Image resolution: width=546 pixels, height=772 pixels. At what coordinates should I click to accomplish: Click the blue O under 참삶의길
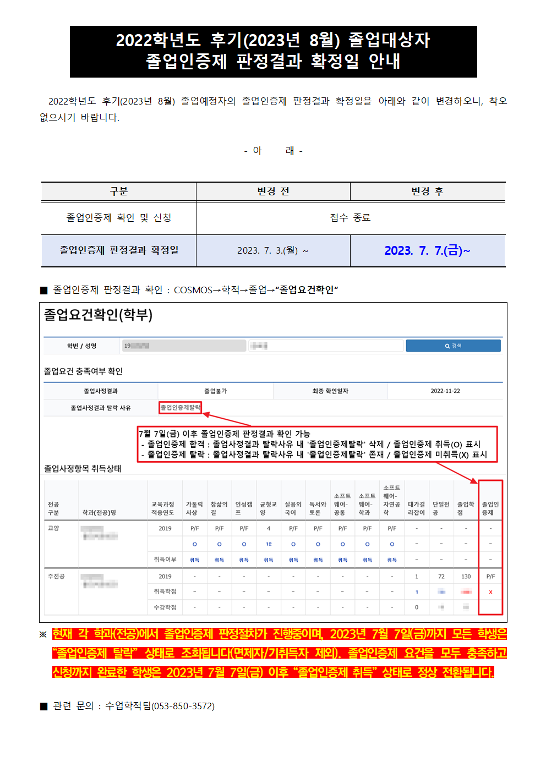point(219,544)
